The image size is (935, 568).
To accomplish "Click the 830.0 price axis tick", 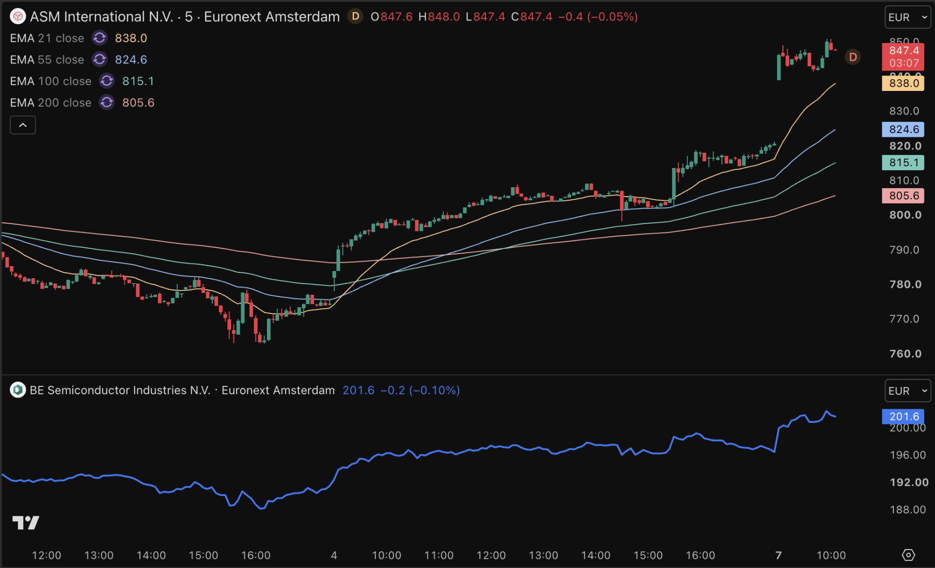I will (x=904, y=111).
